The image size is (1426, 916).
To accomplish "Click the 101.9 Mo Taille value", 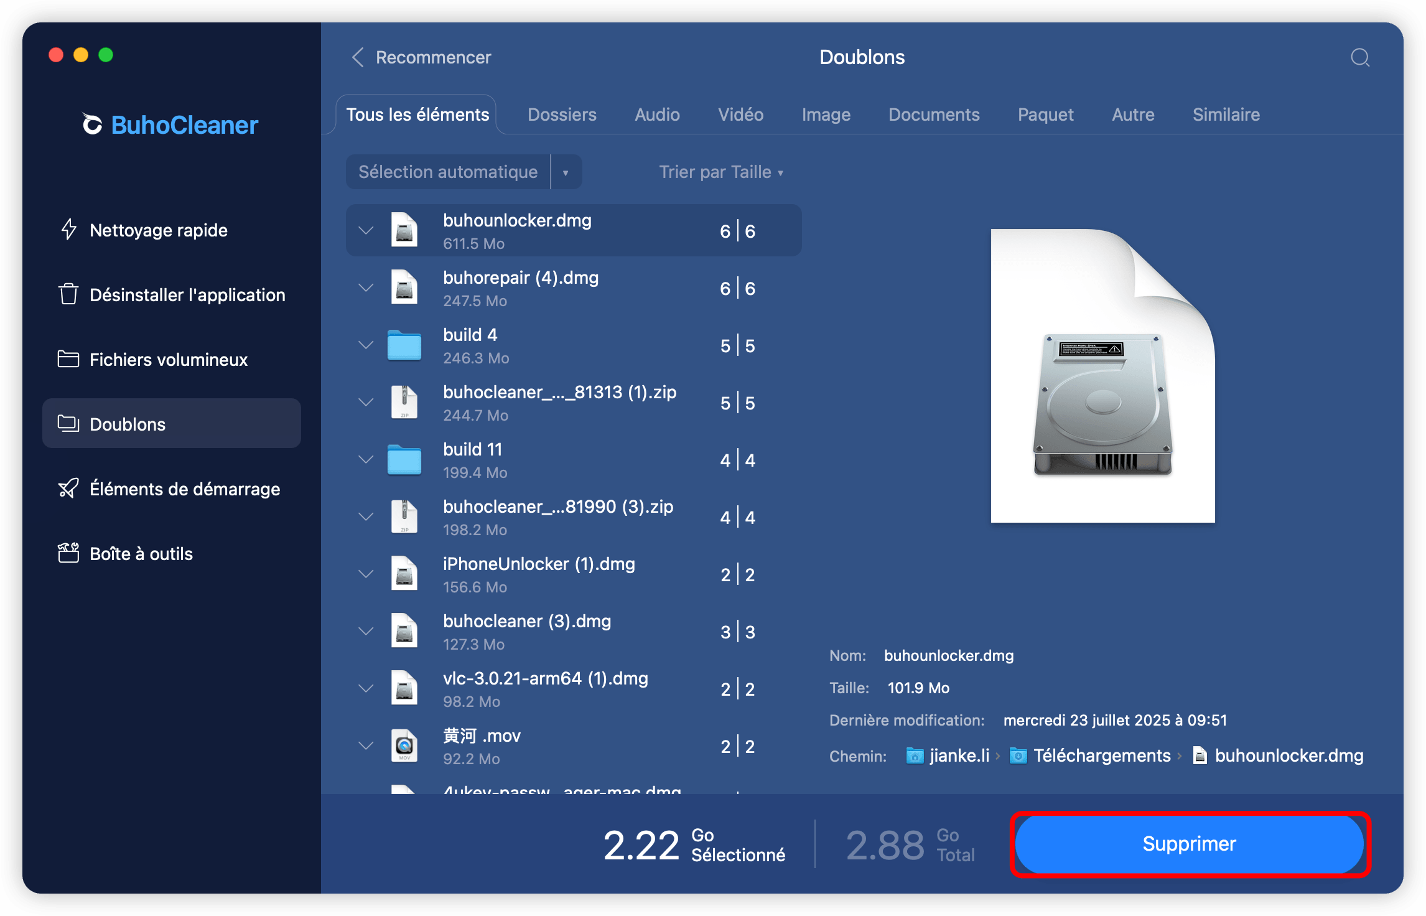I will [x=918, y=688].
